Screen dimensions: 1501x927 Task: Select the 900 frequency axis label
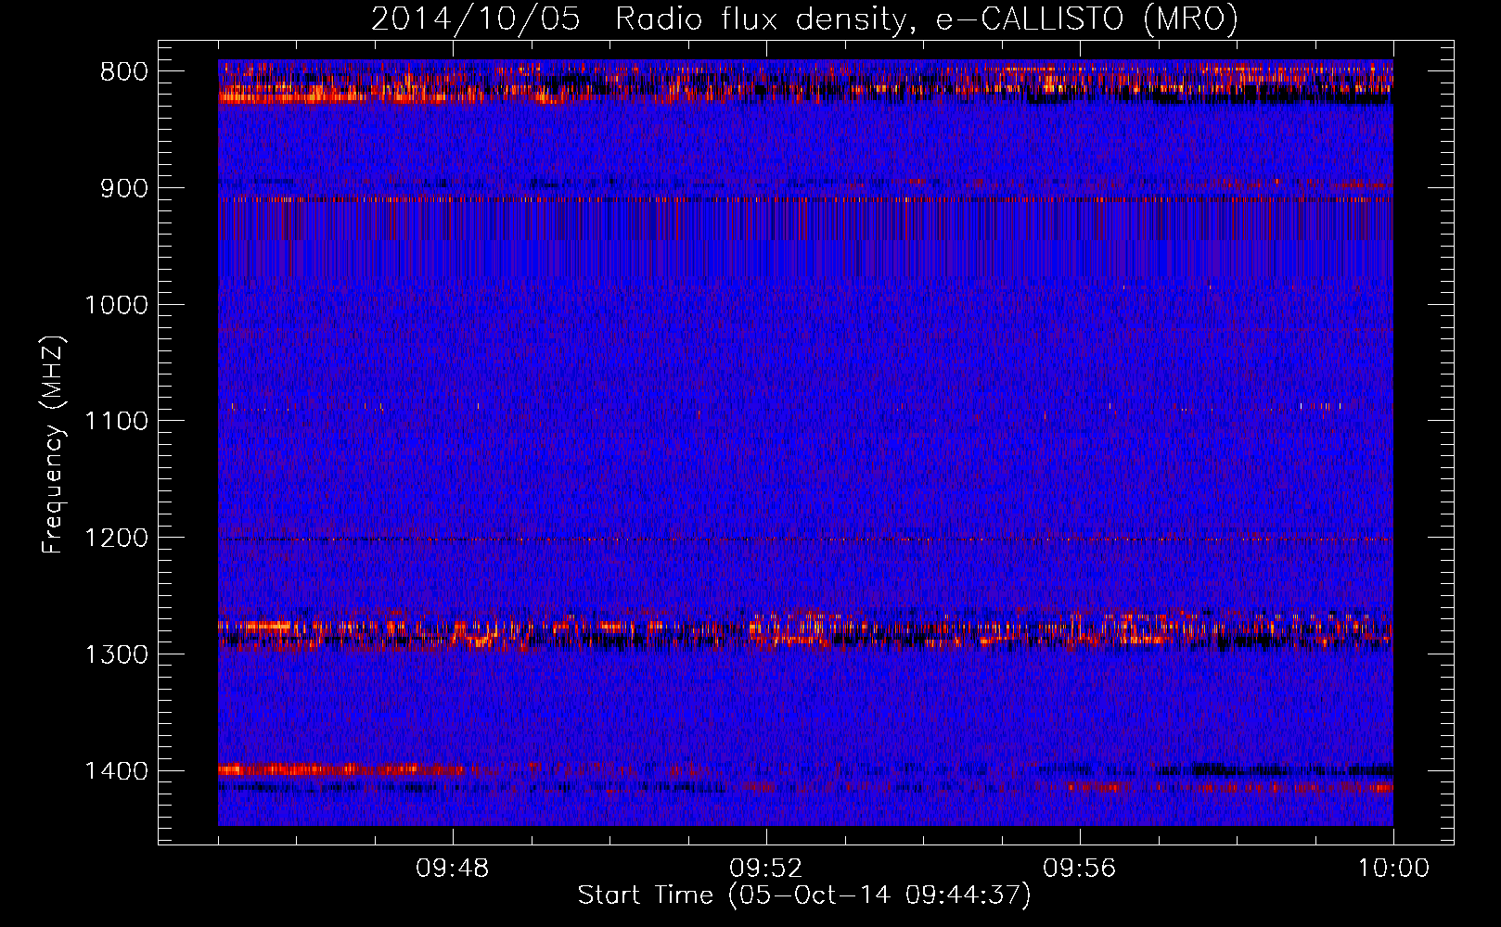click(x=123, y=188)
